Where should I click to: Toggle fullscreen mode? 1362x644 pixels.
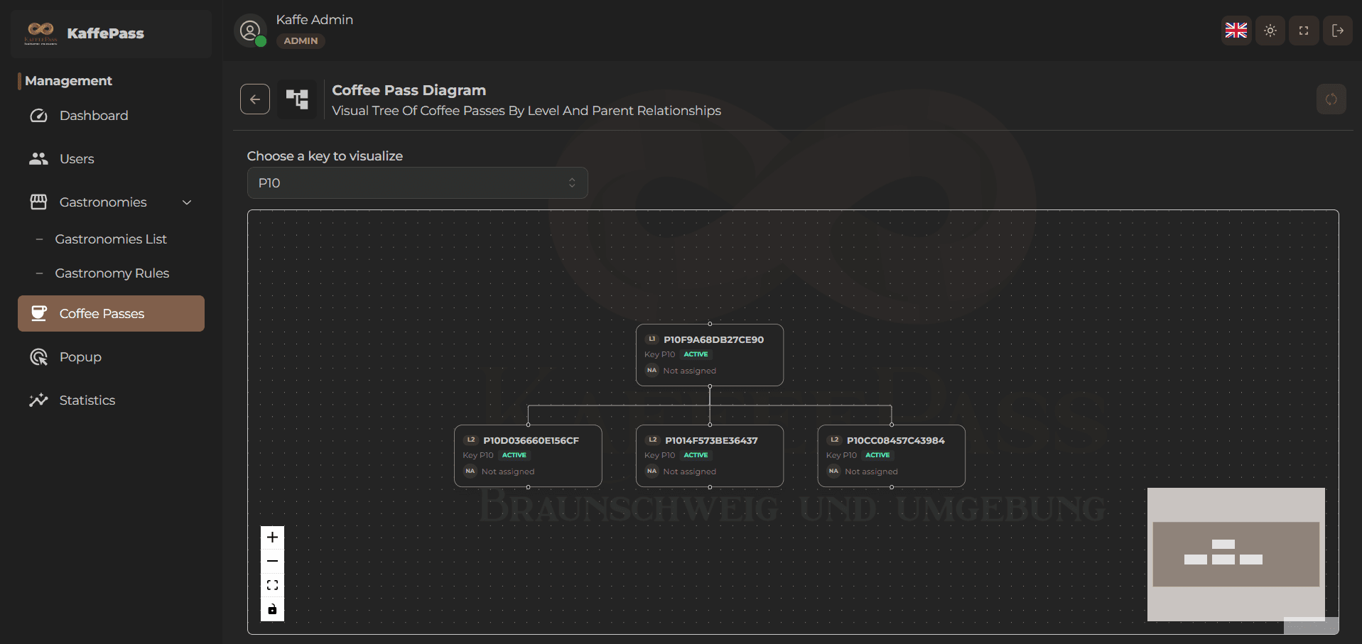(1303, 31)
